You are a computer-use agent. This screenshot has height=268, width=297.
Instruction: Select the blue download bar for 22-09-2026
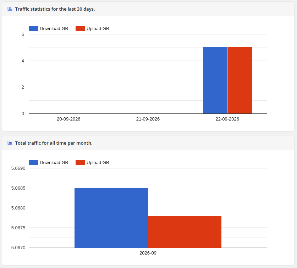click(x=215, y=80)
